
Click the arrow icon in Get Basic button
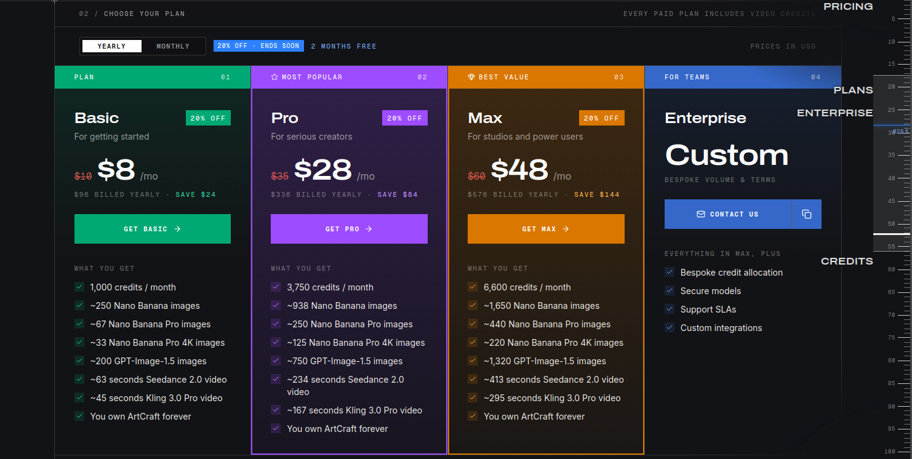pyautogui.click(x=177, y=229)
